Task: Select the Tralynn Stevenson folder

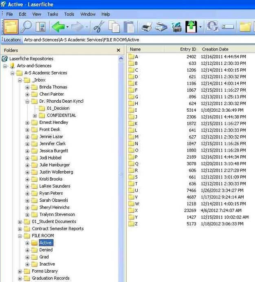Action: click(x=57, y=214)
